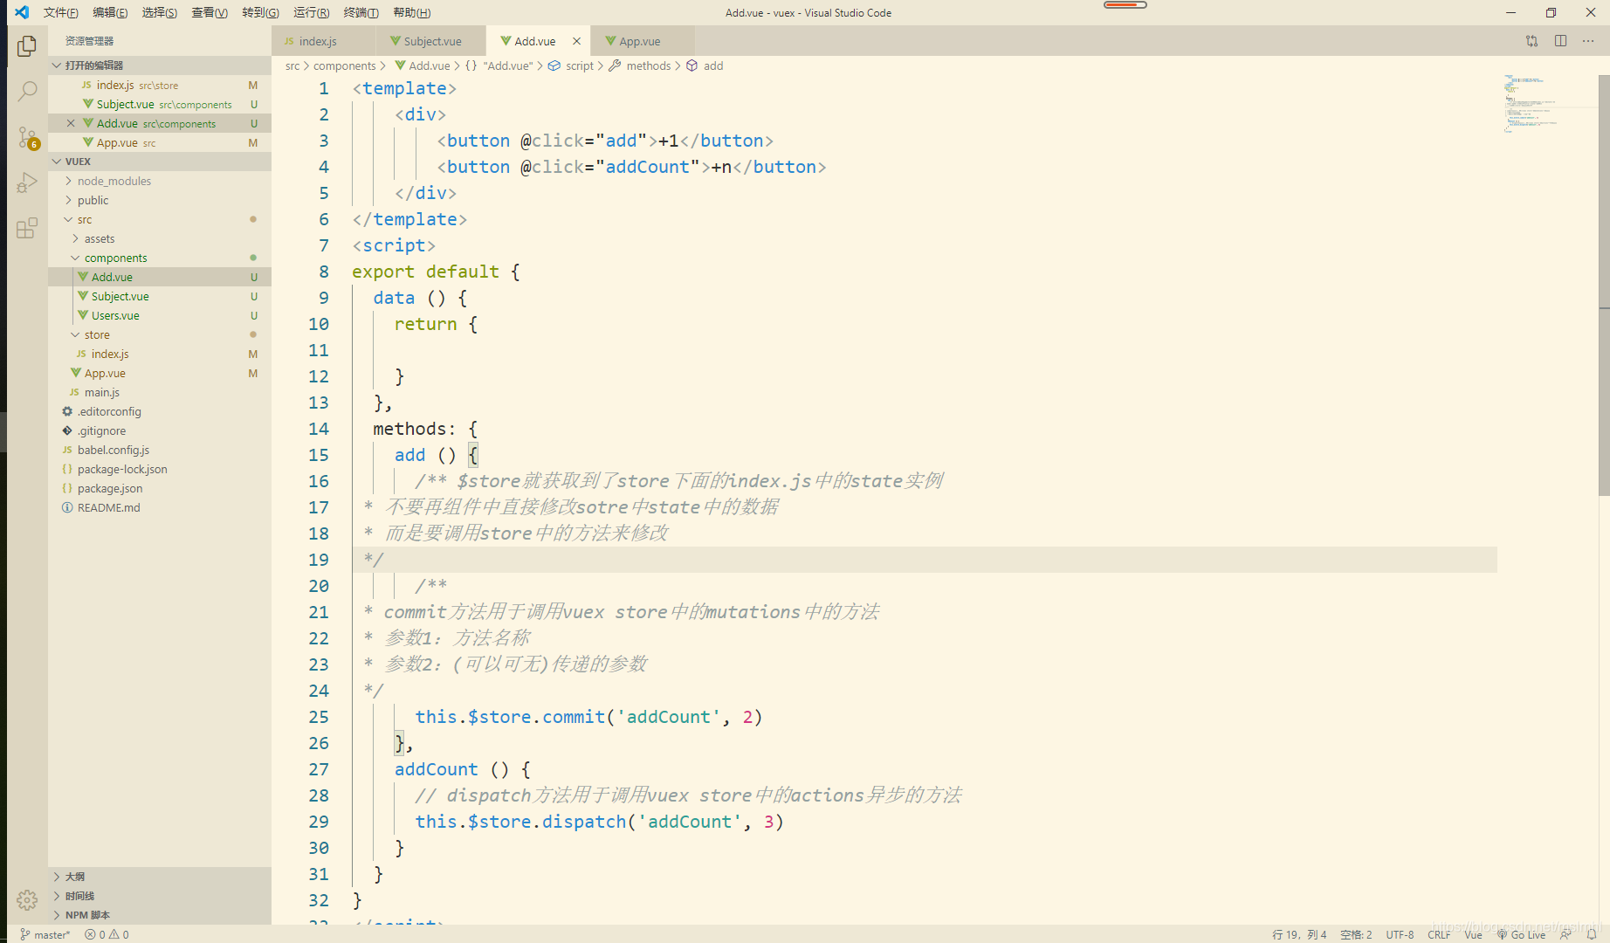This screenshot has width=1610, height=943.
Task: Open the 编辑(E) menu
Action: (x=110, y=12)
